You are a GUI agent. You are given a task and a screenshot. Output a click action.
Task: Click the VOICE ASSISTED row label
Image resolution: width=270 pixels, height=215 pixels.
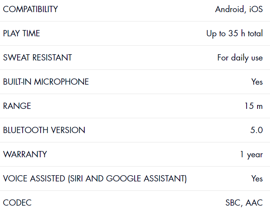(x=95, y=178)
